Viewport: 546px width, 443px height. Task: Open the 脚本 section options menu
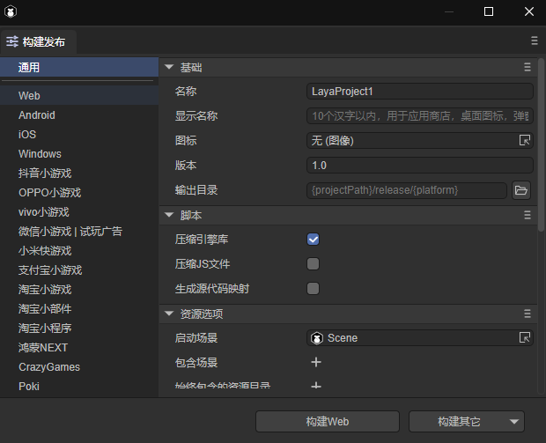(x=528, y=215)
